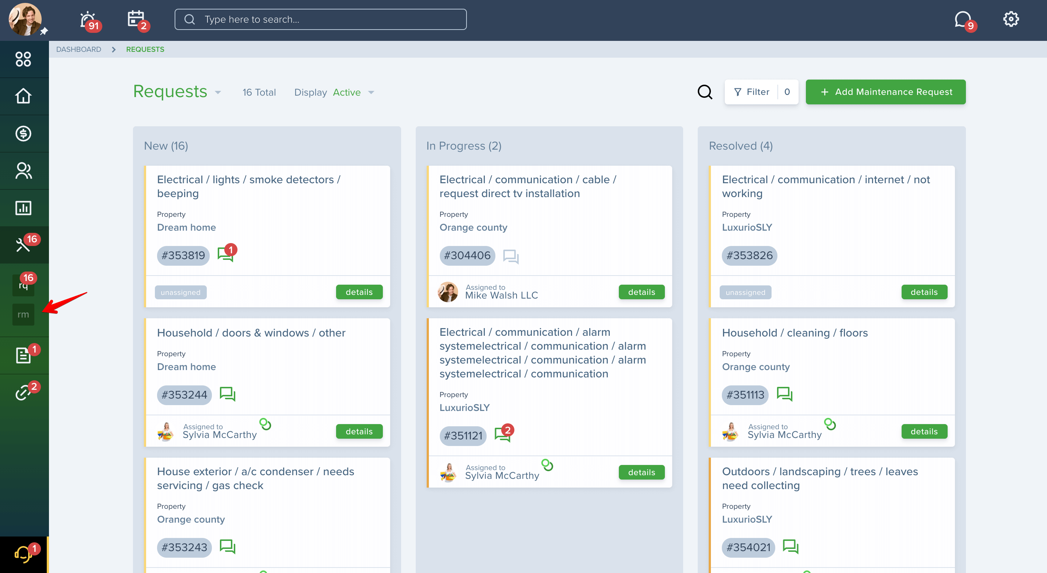Open the settings gear icon
This screenshot has width=1047, height=573.
tap(1011, 19)
